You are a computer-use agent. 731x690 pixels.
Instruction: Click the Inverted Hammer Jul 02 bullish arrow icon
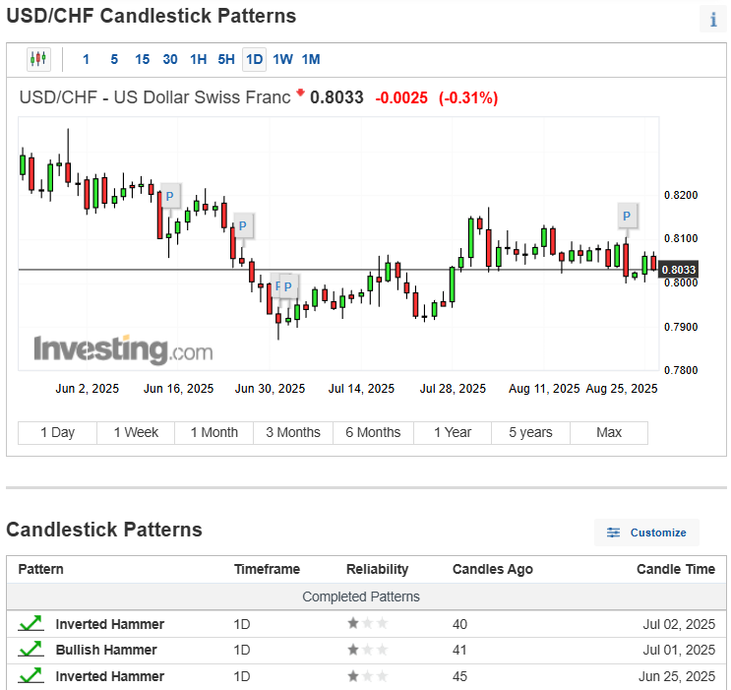pyautogui.click(x=30, y=624)
